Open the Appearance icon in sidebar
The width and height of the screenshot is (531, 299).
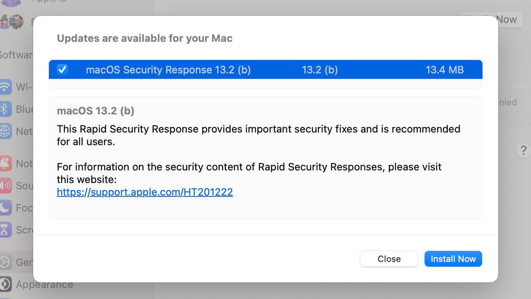(5, 284)
